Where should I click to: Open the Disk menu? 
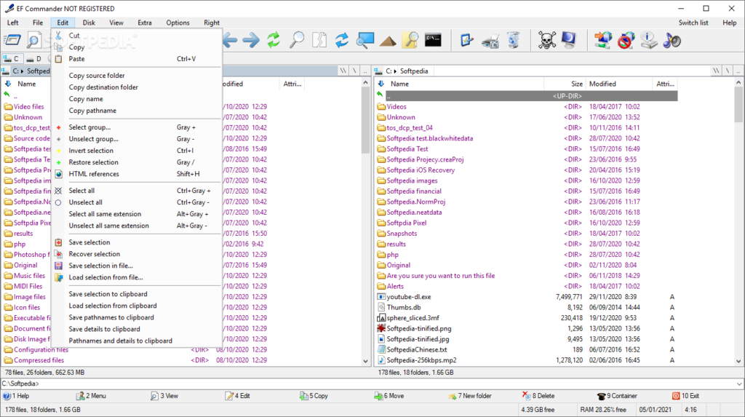[x=89, y=23]
